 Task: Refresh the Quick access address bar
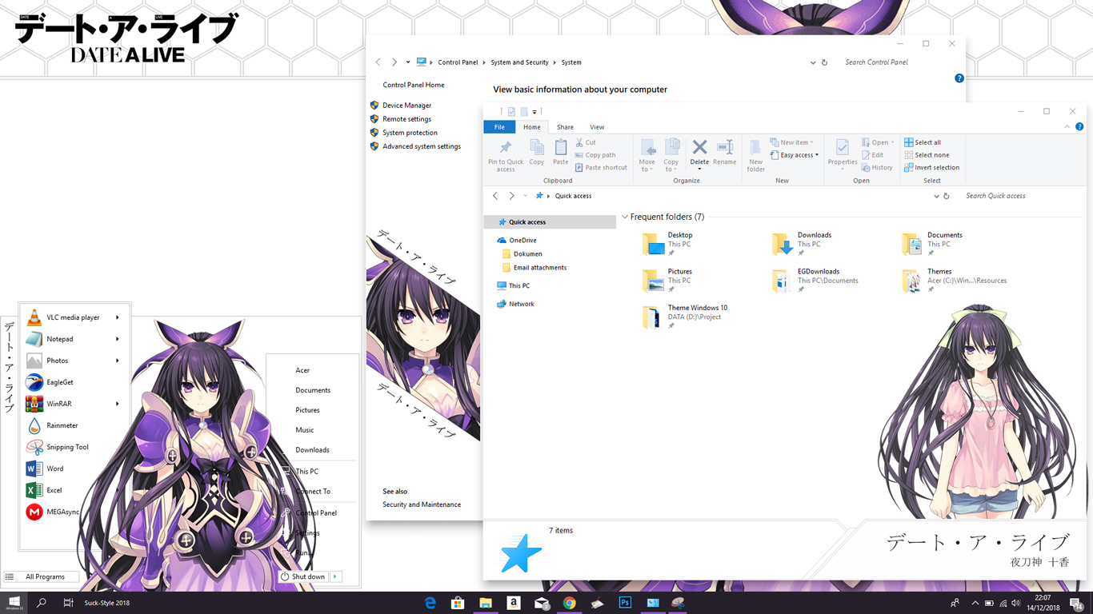[x=947, y=196]
